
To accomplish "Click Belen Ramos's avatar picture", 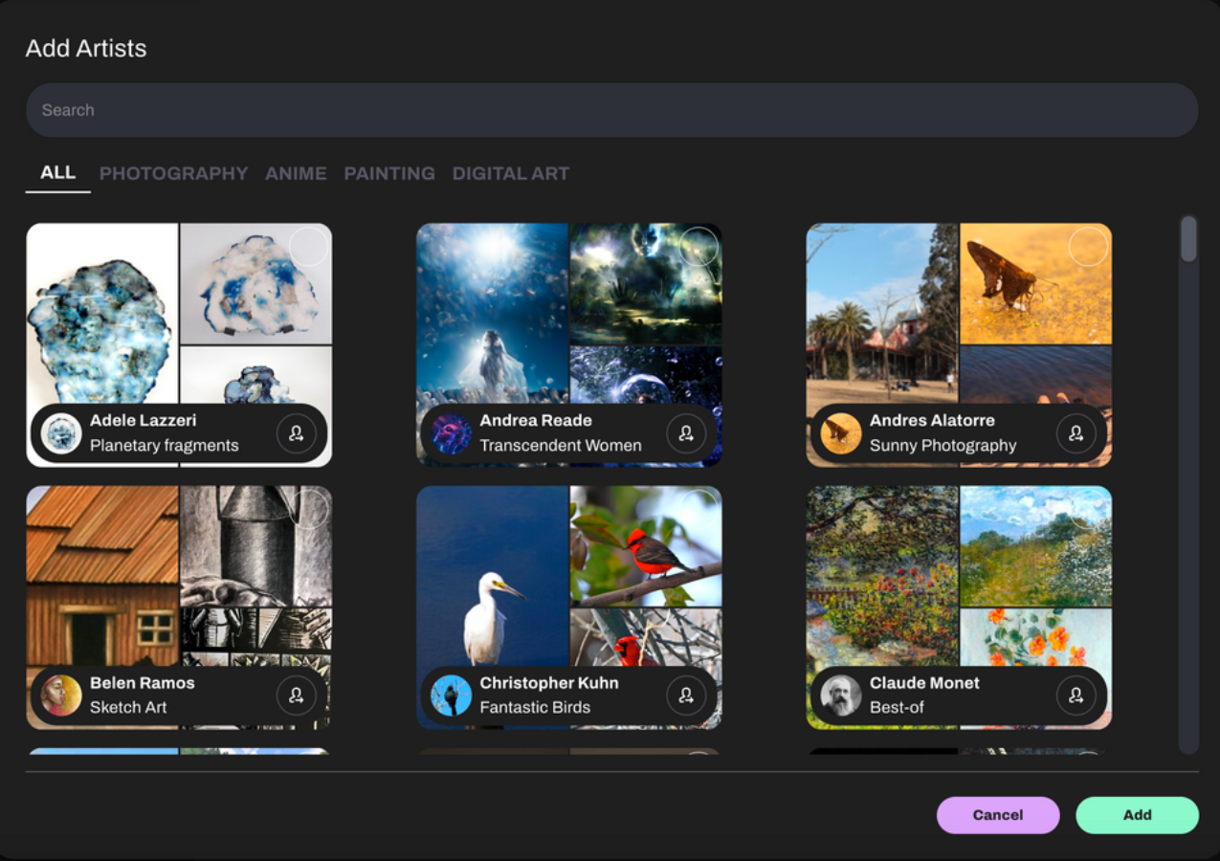I will pyautogui.click(x=61, y=695).
